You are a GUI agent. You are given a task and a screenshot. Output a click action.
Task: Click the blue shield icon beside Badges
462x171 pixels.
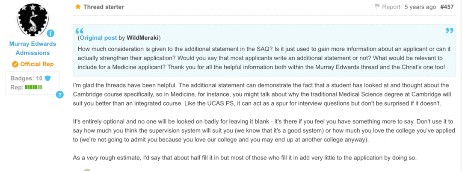click(47, 78)
